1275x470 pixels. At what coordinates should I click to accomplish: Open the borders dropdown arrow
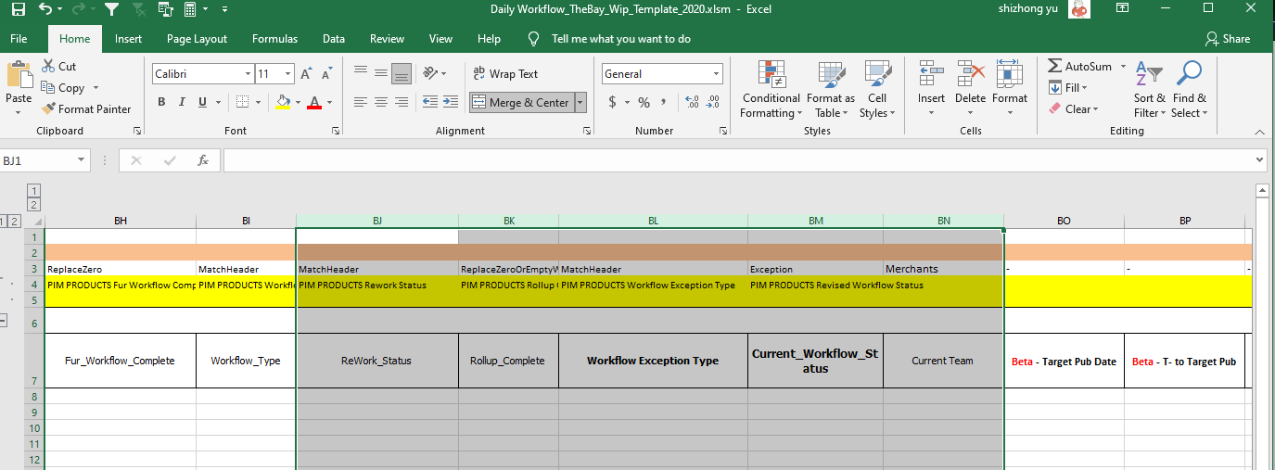click(258, 102)
